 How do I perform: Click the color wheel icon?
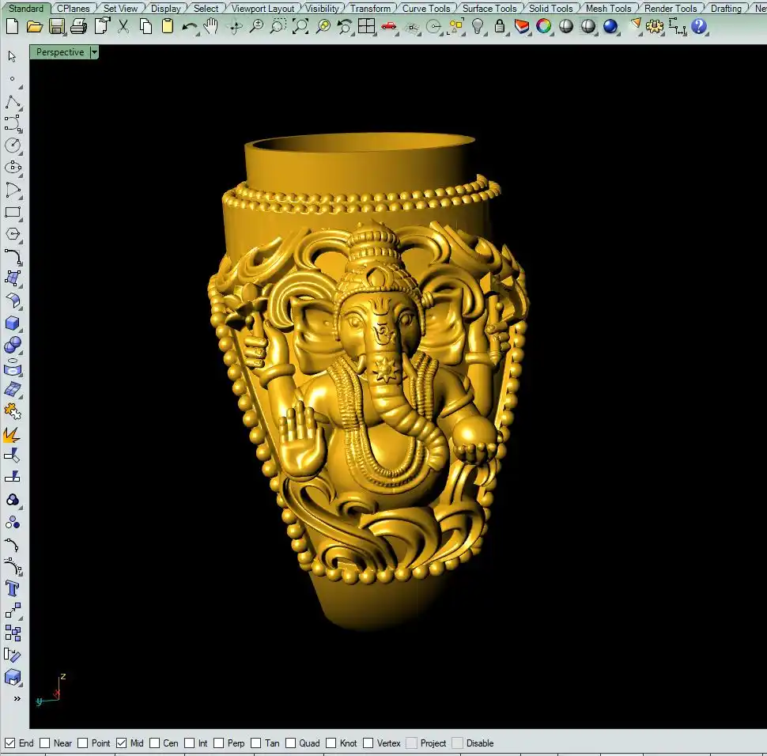click(x=544, y=26)
